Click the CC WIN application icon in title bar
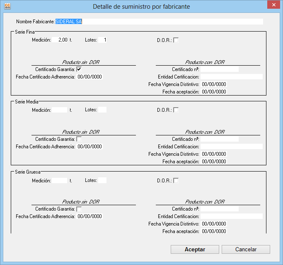Viewport: 283px width, 265px height. 7,6
